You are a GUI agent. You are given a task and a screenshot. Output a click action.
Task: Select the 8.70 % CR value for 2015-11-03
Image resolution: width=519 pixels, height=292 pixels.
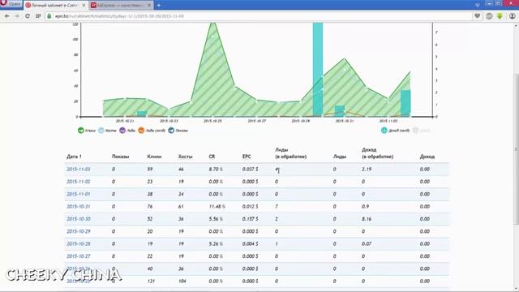[x=216, y=170]
